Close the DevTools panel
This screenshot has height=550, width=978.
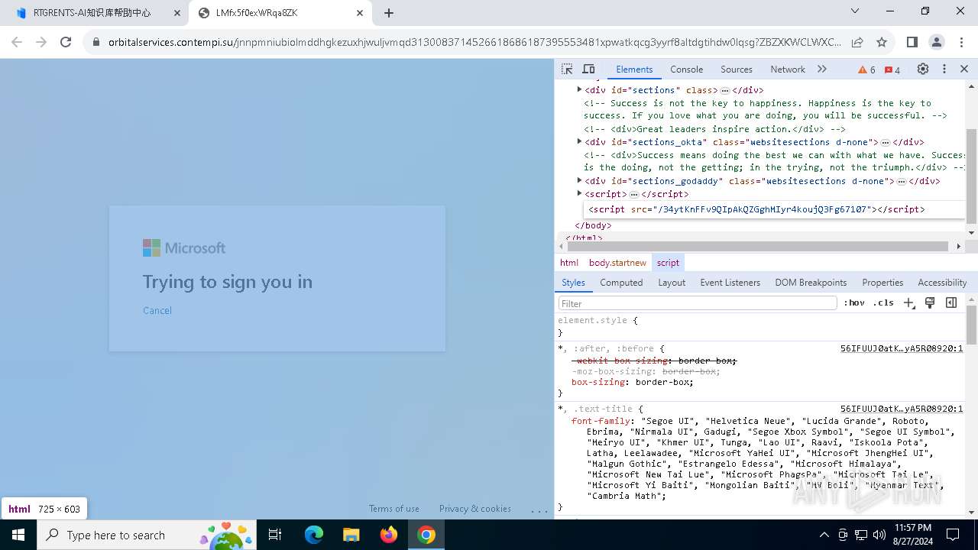(964, 69)
